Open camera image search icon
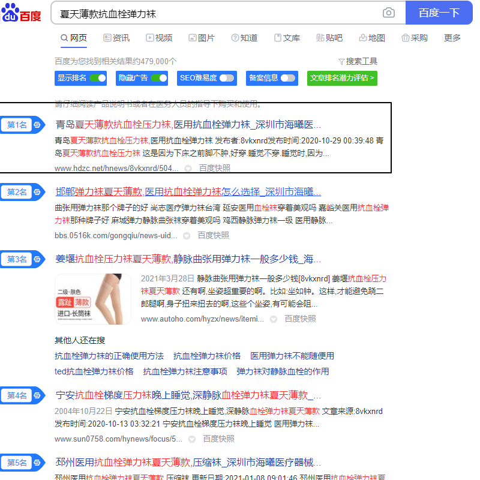The image size is (480, 480). point(388,13)
